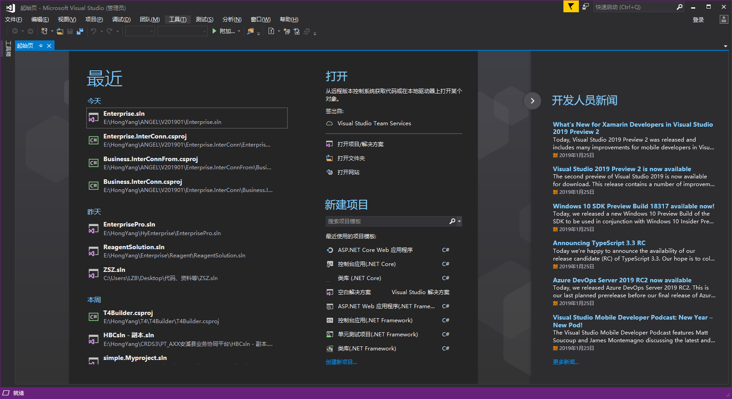The image size is (732, 399).
Task: Open the 窗口(W) menu
Action: [x=260, y=19]
